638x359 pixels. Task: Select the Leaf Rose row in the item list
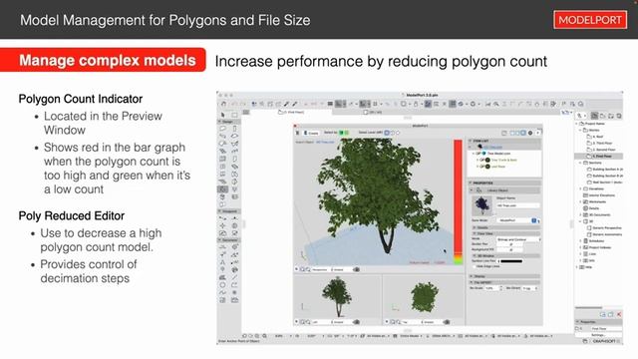point(505,167)
